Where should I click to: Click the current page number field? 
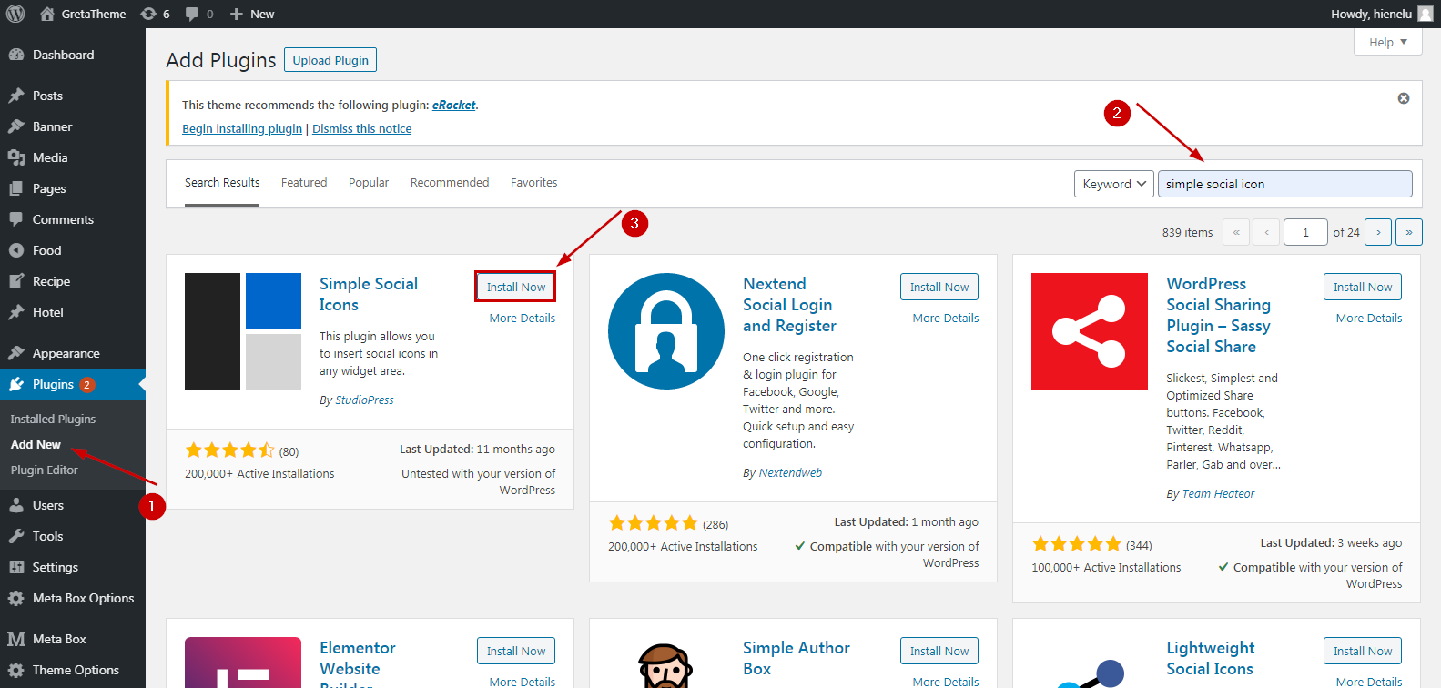point(1305,232)
